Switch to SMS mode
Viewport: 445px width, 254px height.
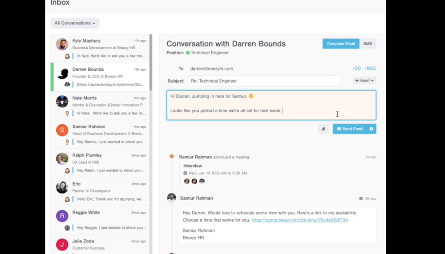368,44
